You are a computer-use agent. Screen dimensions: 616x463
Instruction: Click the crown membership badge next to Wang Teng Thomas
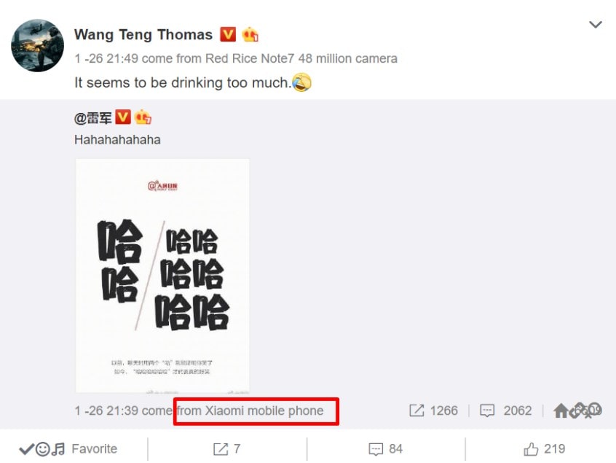[250, 34]
